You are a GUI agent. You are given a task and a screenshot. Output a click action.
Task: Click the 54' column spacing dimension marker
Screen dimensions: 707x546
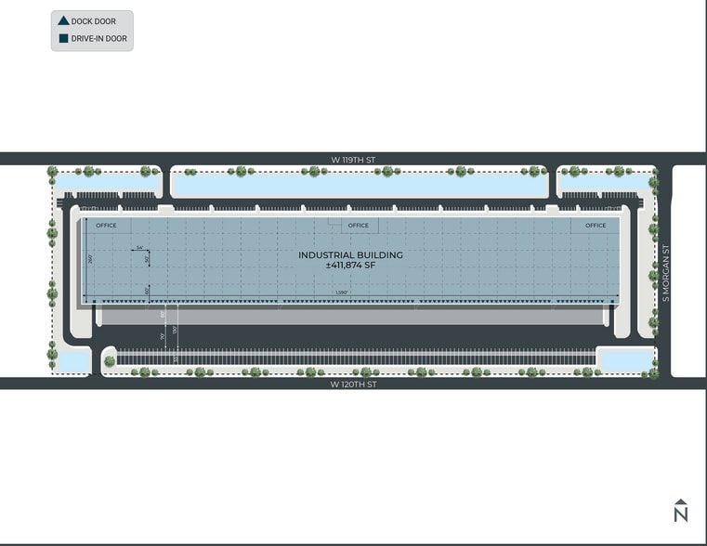tap(139, 248)
